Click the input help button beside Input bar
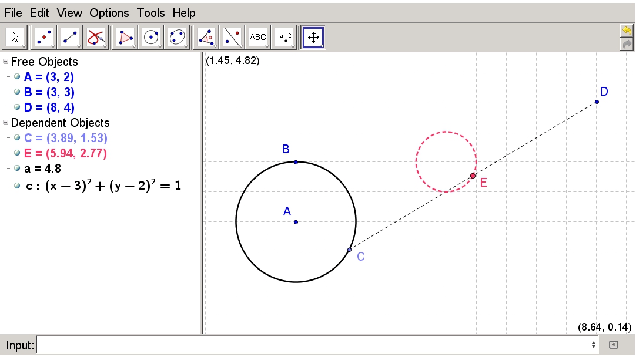 click(x=613, y=345)
